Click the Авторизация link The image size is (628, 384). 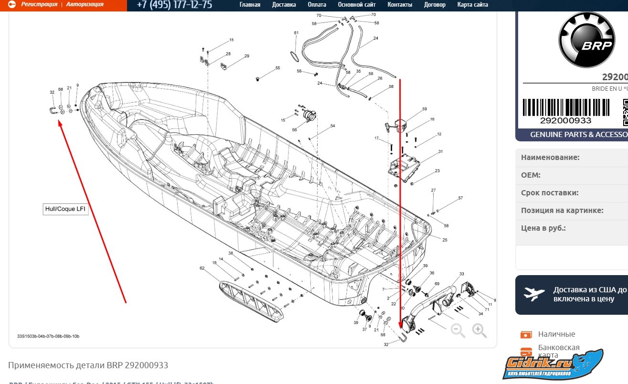click(85, 4)
